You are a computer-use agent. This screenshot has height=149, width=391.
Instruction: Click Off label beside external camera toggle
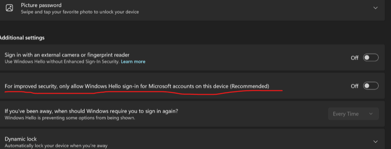click(354, 58)
